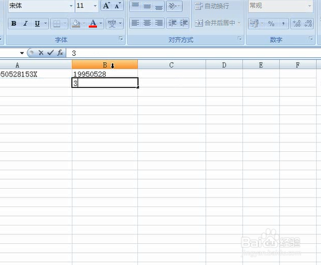Align text right
Image resolution: width=321 pixels, height=265 pixels.
(158, 23)
